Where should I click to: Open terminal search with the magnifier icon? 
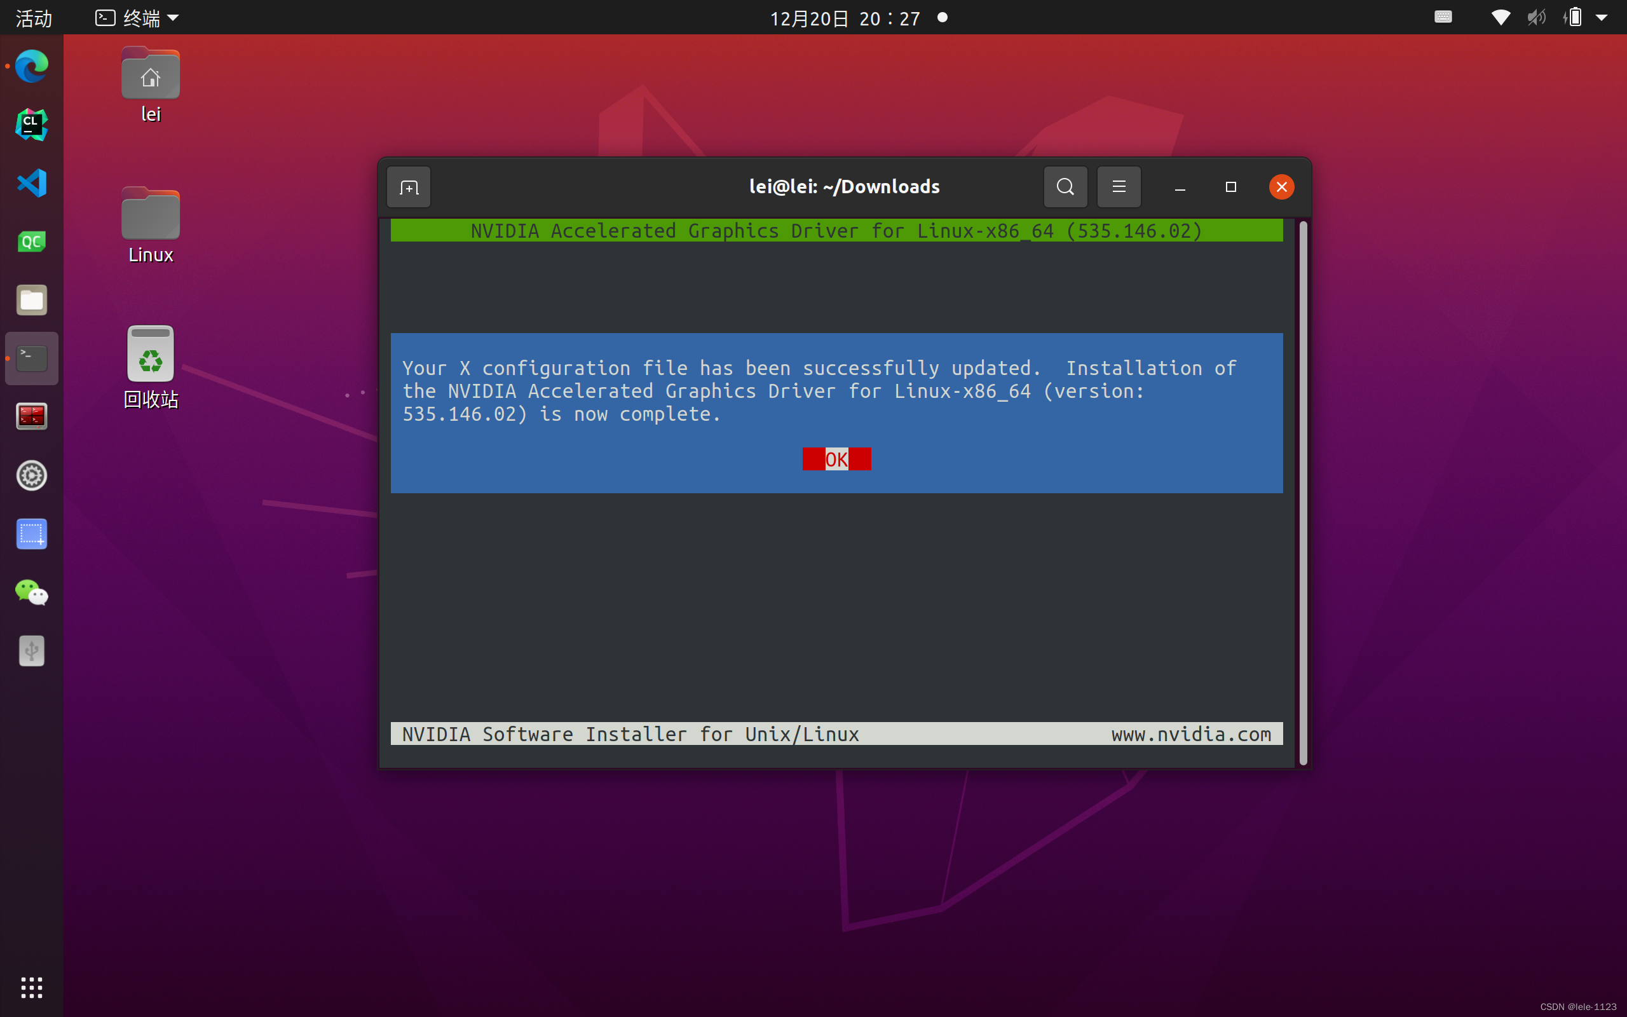[x=1065, y=186]
